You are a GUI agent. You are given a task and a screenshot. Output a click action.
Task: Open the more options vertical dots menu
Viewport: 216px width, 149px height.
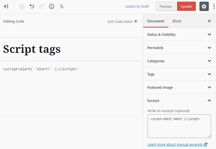point(214,6)
